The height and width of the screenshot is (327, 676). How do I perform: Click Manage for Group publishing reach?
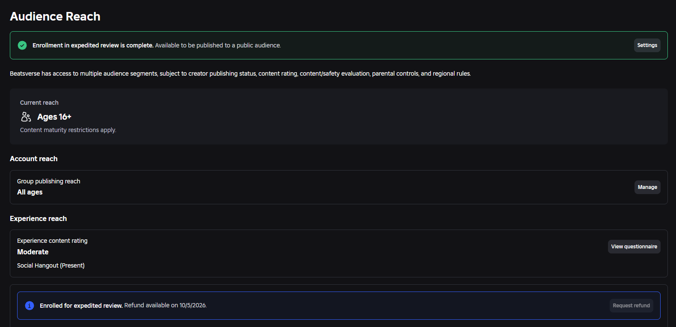click(x=647, y=187)
